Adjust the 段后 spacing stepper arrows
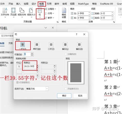122x114 pixels. (x=112, y=18)
